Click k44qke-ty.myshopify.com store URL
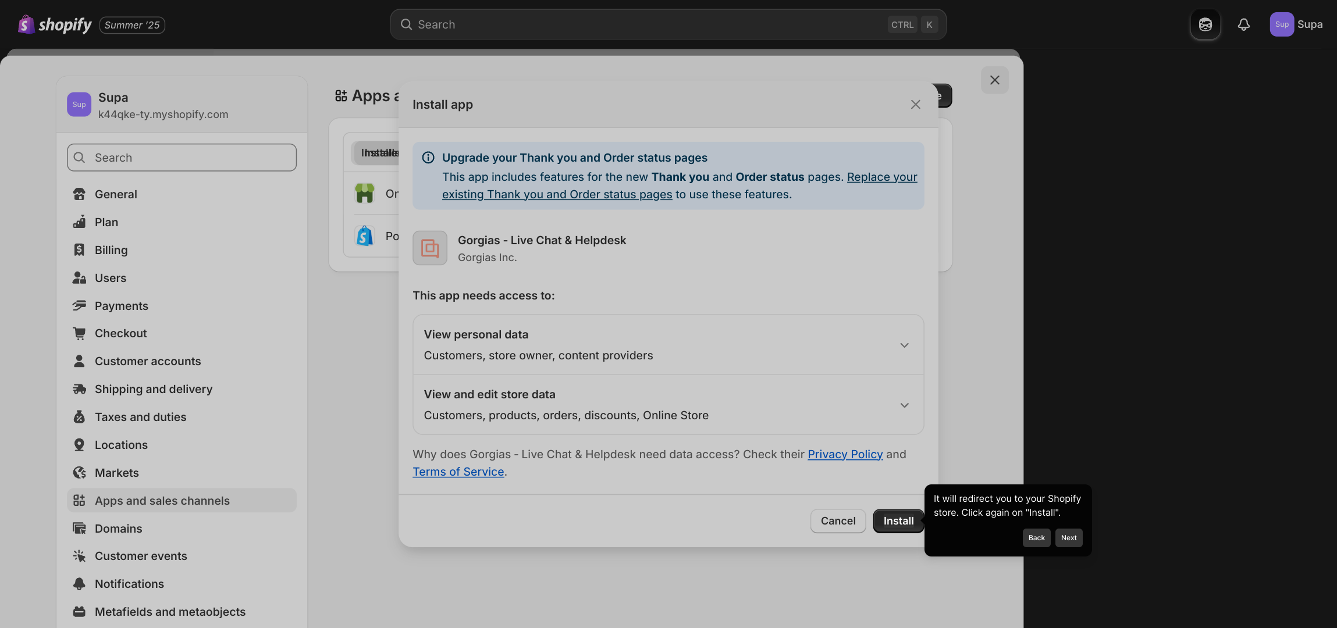The width and height of the screenshot is (1337, 628). pyautogui.click(x=163, y=115)
